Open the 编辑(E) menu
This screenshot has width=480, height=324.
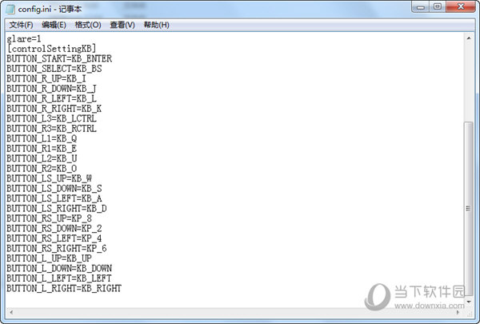[x=54, y=25]
